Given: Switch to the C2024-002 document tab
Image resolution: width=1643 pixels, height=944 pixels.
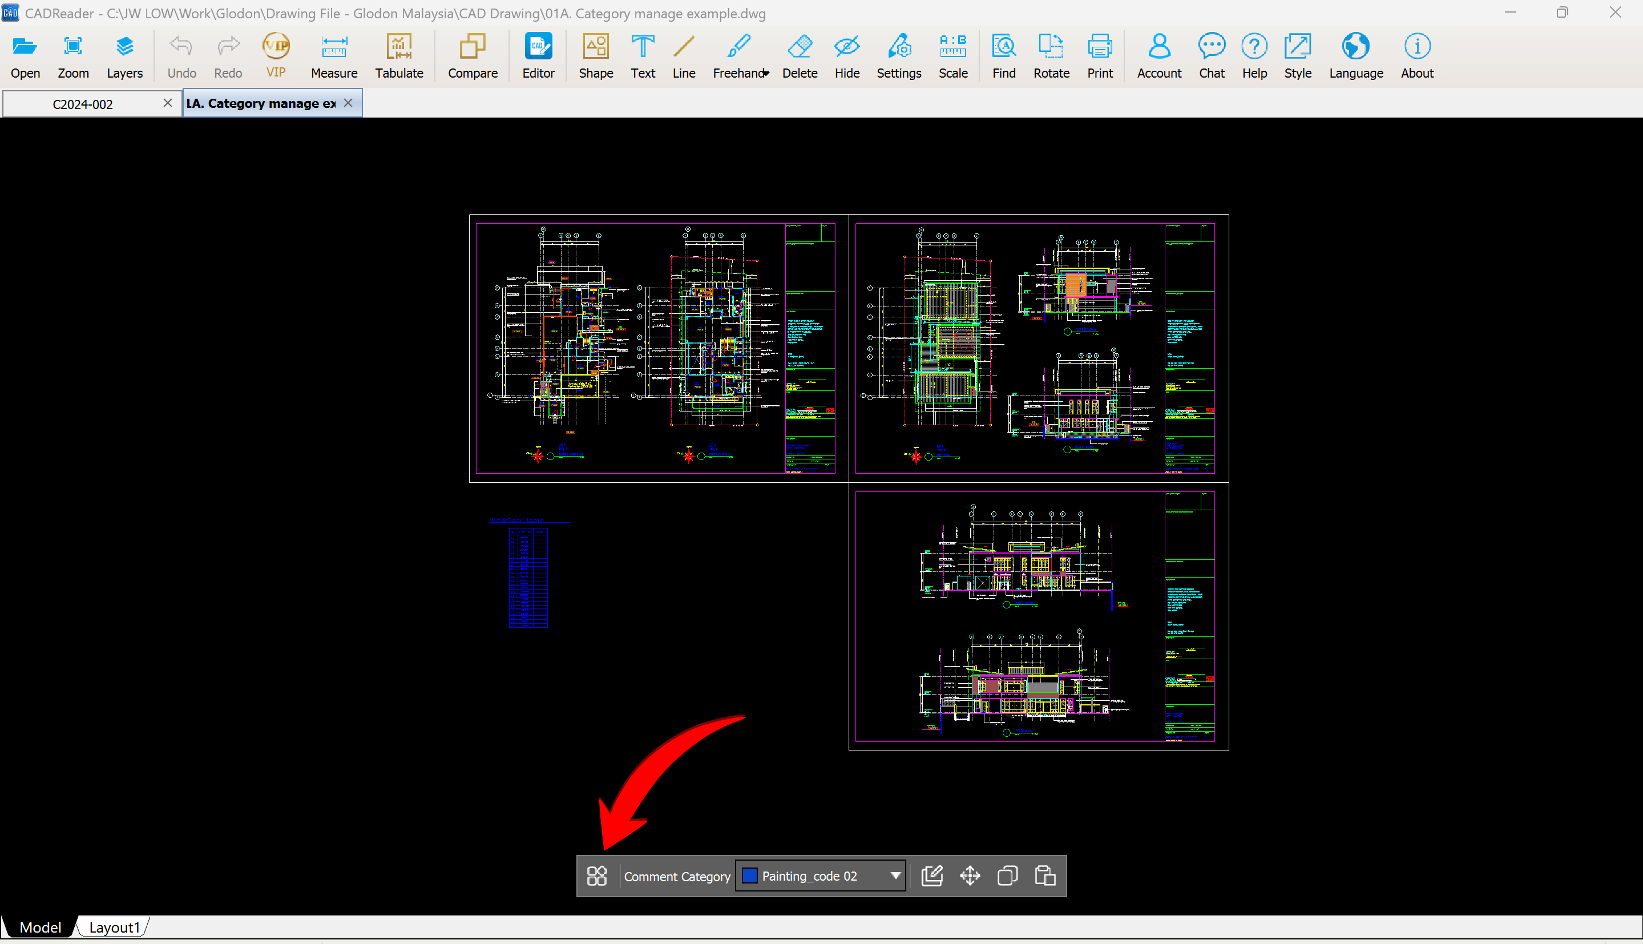Looking at the screenshot, I should coord(83,104).
